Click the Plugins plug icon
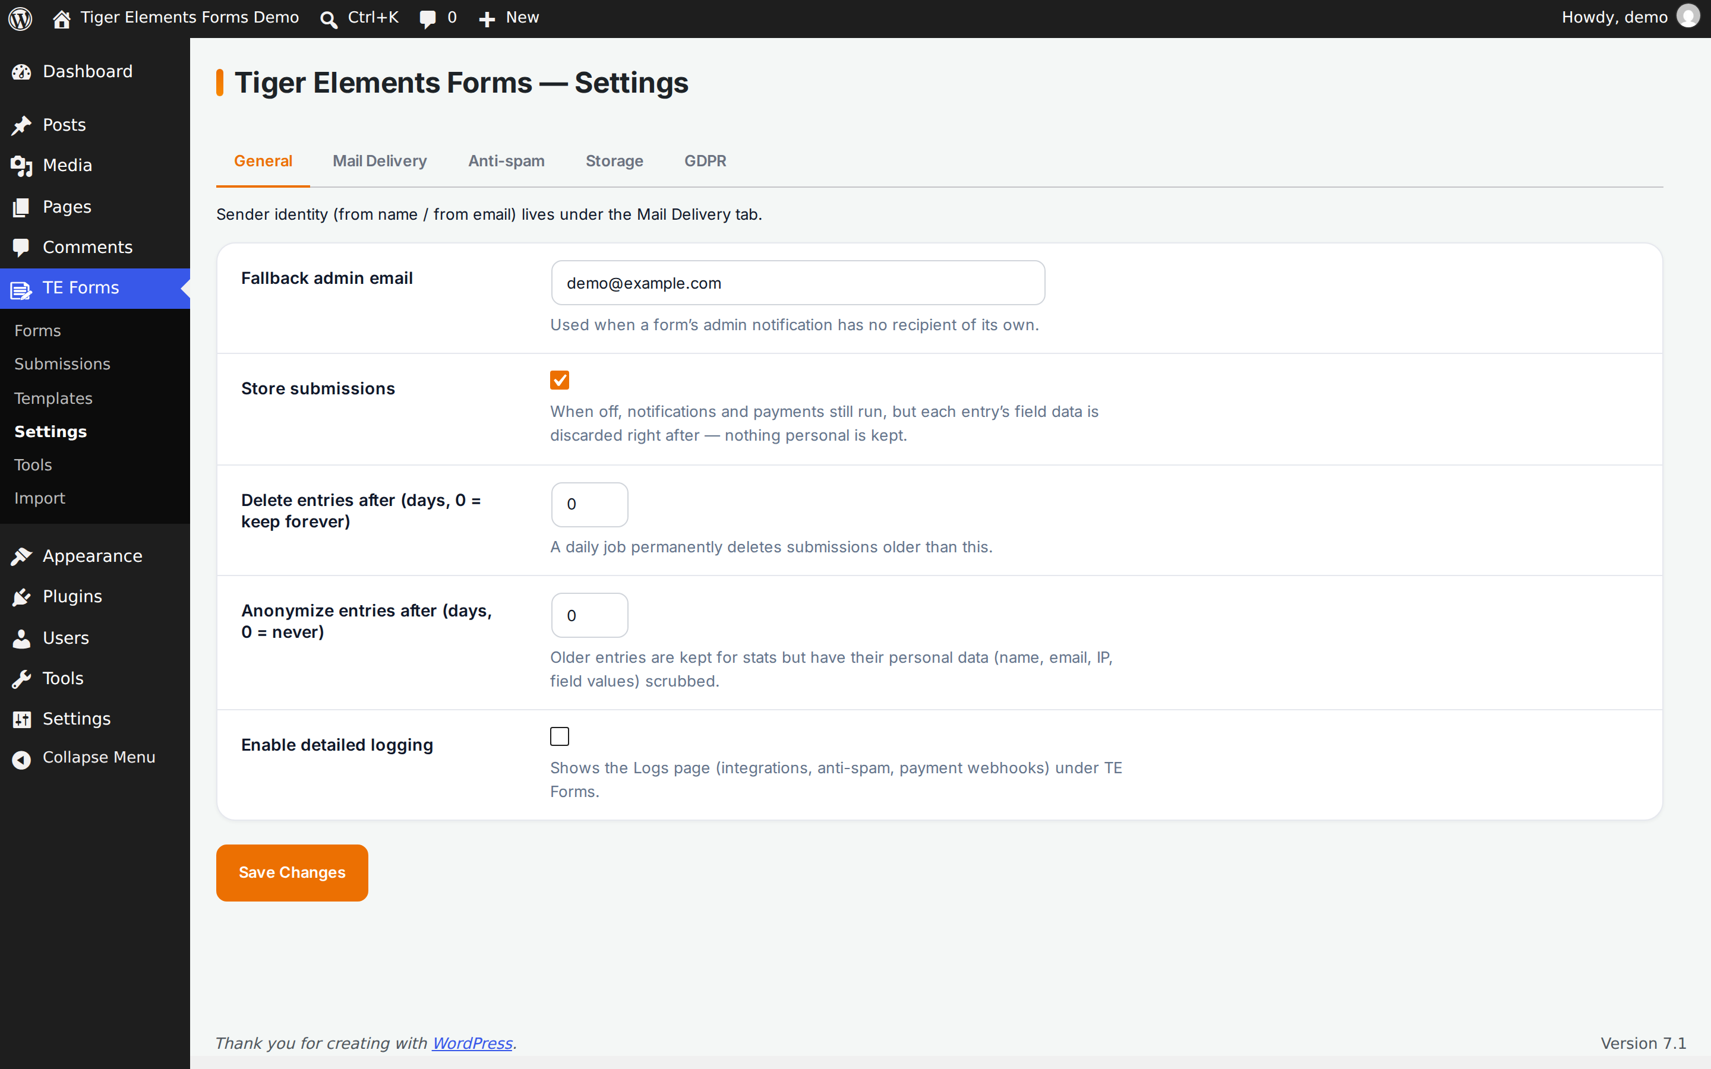The width and height of the screenshot is (1711, 1069). pyautogui.click(x=22, y=597)
